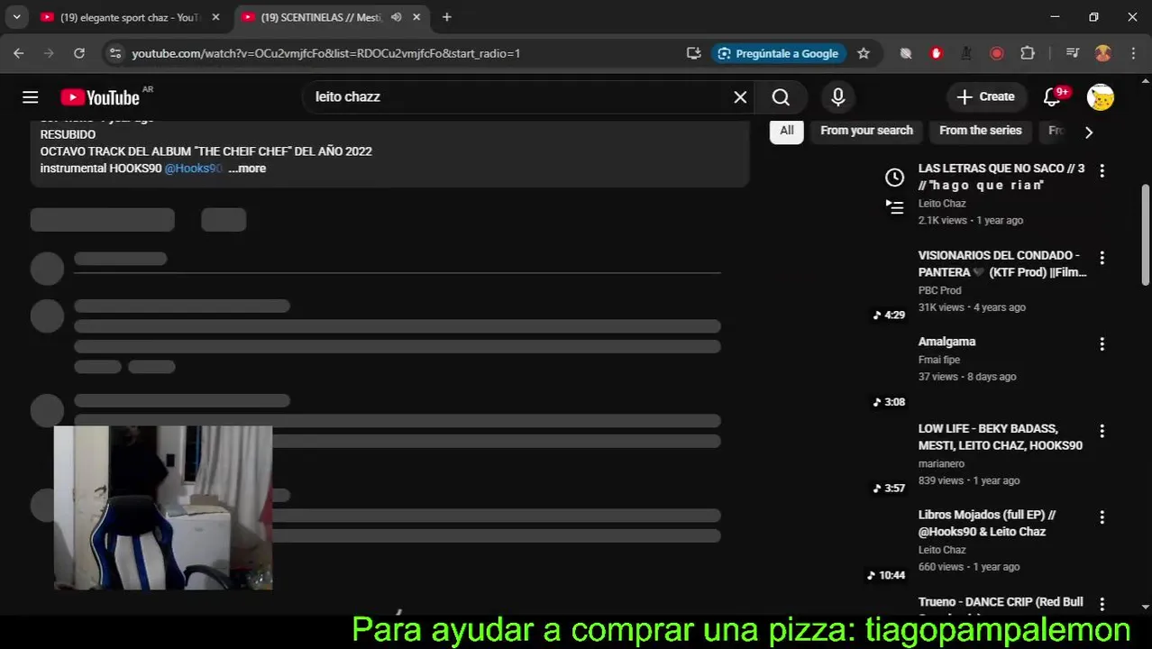The height and width of the screenshot is (649, 1152).
Task: Open the tab search dropdown
Action: 16,17
